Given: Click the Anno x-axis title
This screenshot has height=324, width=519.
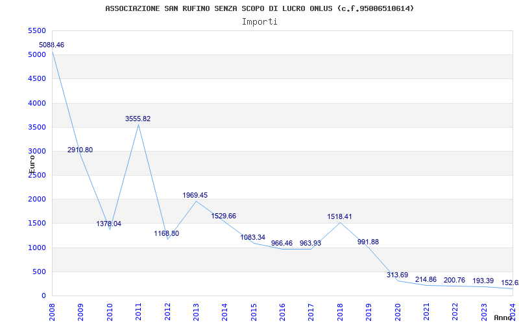Looking at the screenshot, I should tap(503, 318).
